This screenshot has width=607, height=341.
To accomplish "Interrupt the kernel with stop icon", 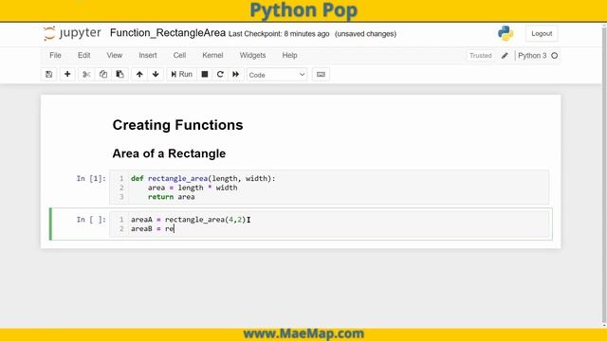I will (205, 74).
